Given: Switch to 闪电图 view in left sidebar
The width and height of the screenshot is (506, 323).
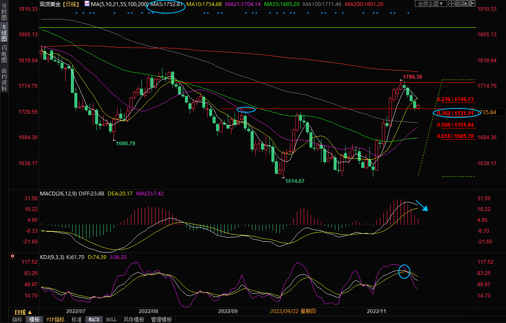Looking at the screenshot, I should (x=4, y=53).
